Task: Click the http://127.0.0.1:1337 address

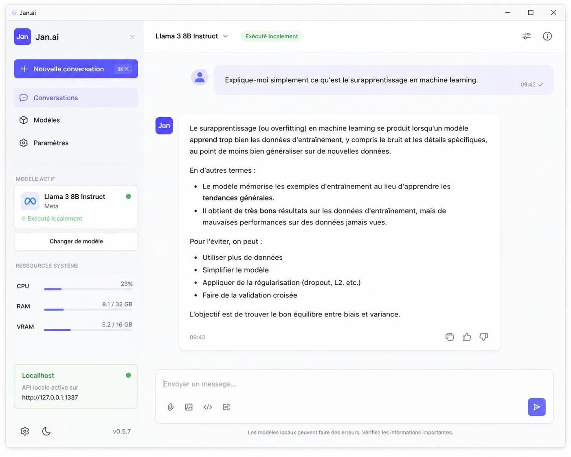Action: click(50, 398)
